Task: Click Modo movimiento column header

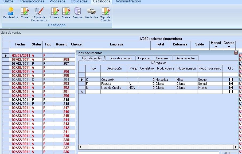Action: (x=210, y=68)
